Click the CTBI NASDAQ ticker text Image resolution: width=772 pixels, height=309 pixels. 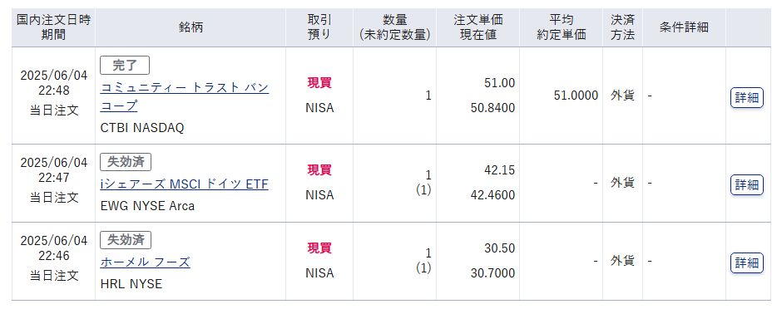tap(141, 128)
